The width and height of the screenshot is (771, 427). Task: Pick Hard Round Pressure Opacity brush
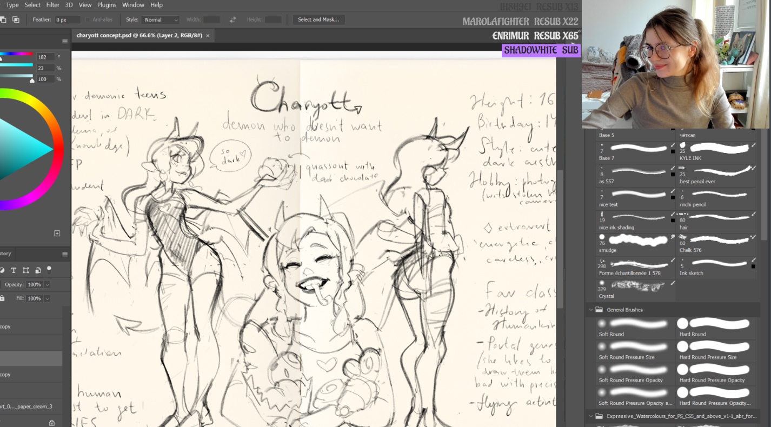click(x=717, y=374)
